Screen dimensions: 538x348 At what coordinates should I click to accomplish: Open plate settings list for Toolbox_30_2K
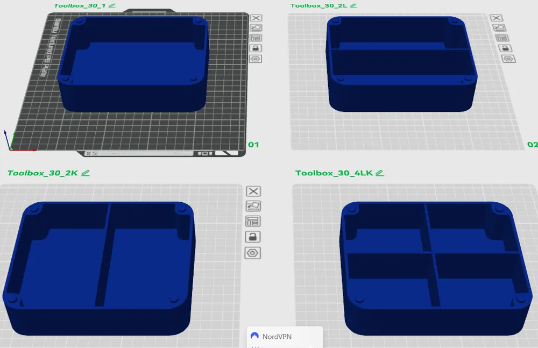coord(253,221)
